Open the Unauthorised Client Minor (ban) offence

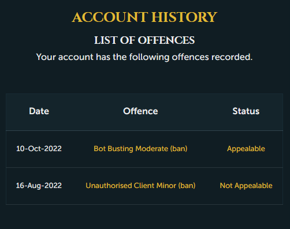pos(140,186)
